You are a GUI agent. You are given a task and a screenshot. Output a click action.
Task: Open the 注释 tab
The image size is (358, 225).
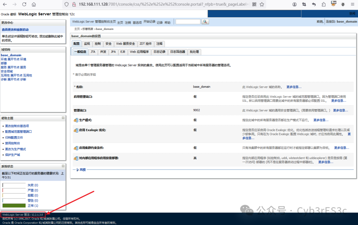tap(159, 44)
